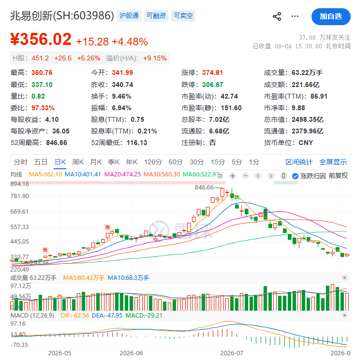Click the 最高 value 360.76
This screenshot has height=362, width=355.
[42, 72]
